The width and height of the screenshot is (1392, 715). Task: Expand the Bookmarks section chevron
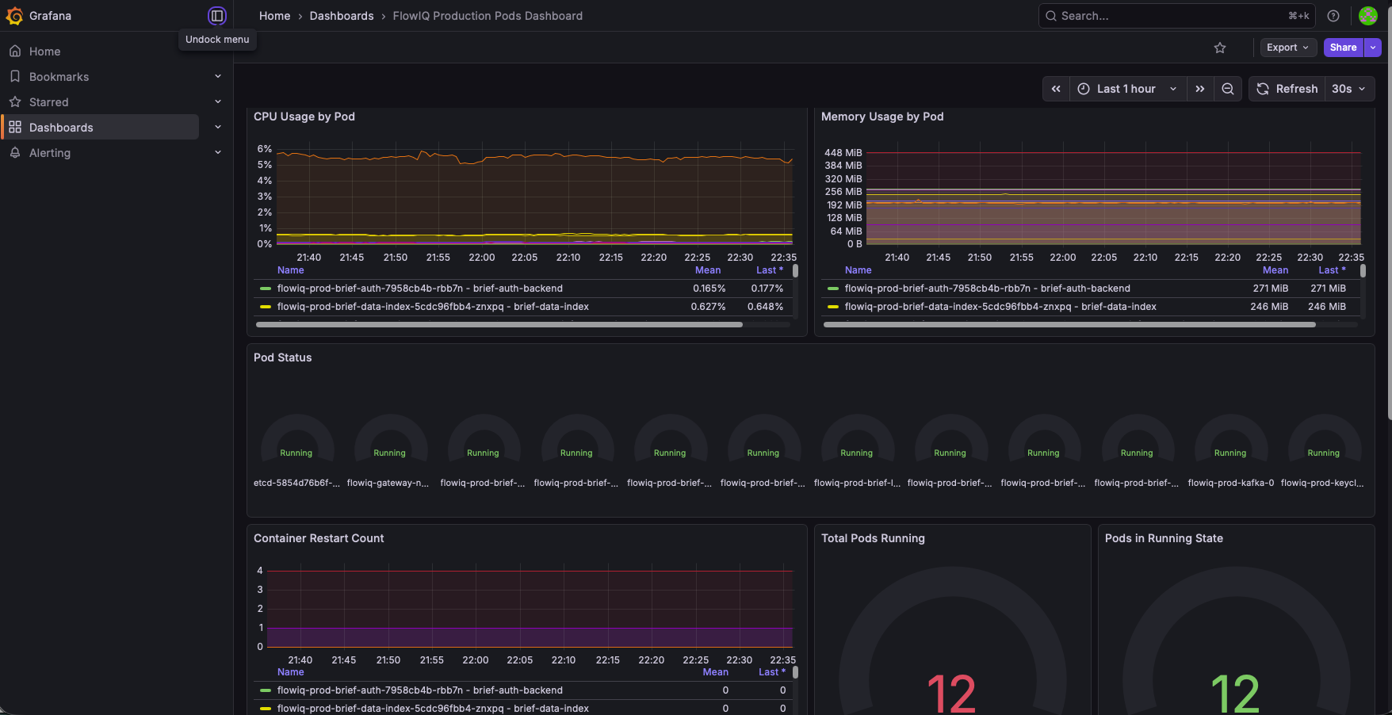pos(218,77)
